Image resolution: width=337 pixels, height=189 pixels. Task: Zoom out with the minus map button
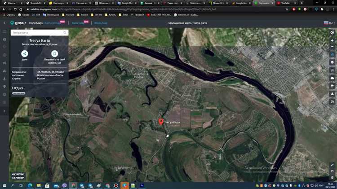point(332,47)
